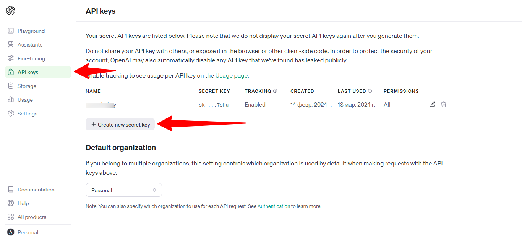The width and height of the screenshot is (522, 245).
Task: Open the Storage section
Action: 27,86
